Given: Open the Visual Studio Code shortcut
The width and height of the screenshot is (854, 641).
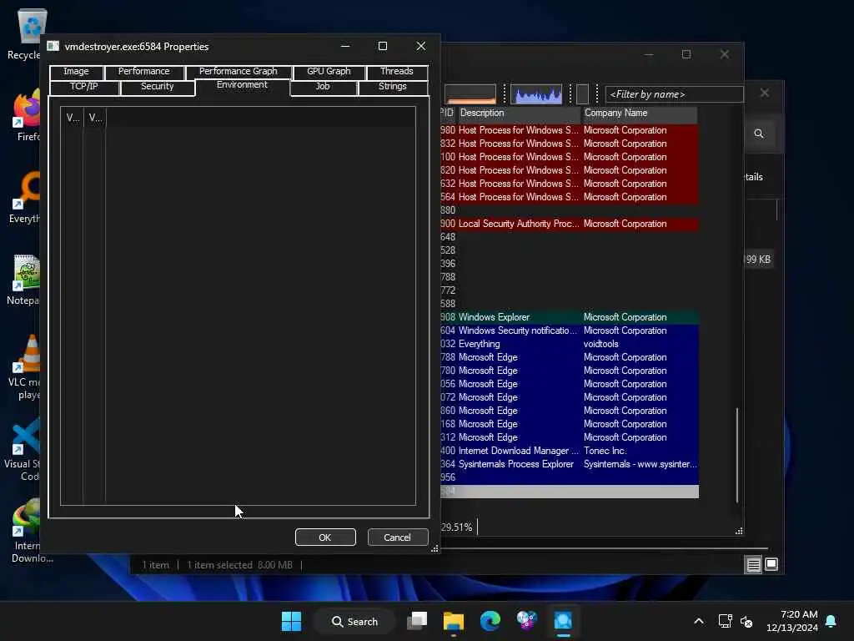Looking at the screenshot, I should [23, 449].
